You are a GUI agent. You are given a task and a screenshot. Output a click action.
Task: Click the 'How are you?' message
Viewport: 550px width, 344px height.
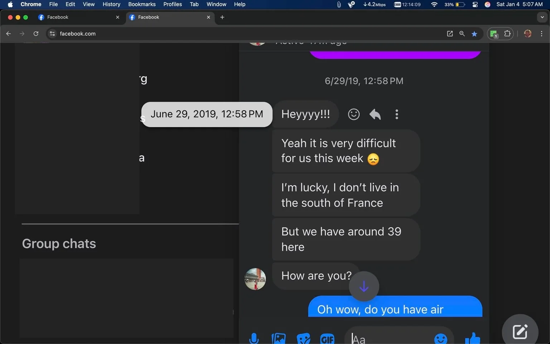(316, 276)
